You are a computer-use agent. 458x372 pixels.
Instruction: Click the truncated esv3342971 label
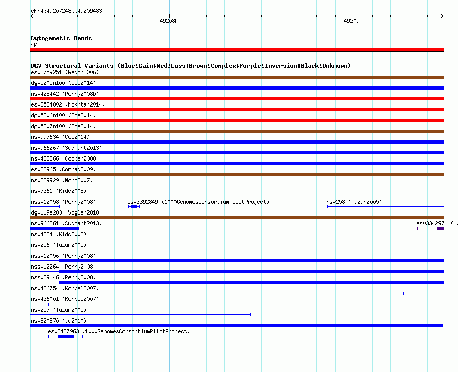tap(437, 223)
